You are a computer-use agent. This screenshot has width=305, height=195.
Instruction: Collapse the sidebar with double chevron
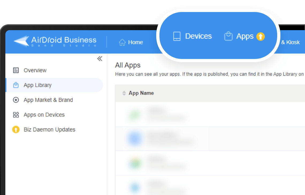(100, 59)
